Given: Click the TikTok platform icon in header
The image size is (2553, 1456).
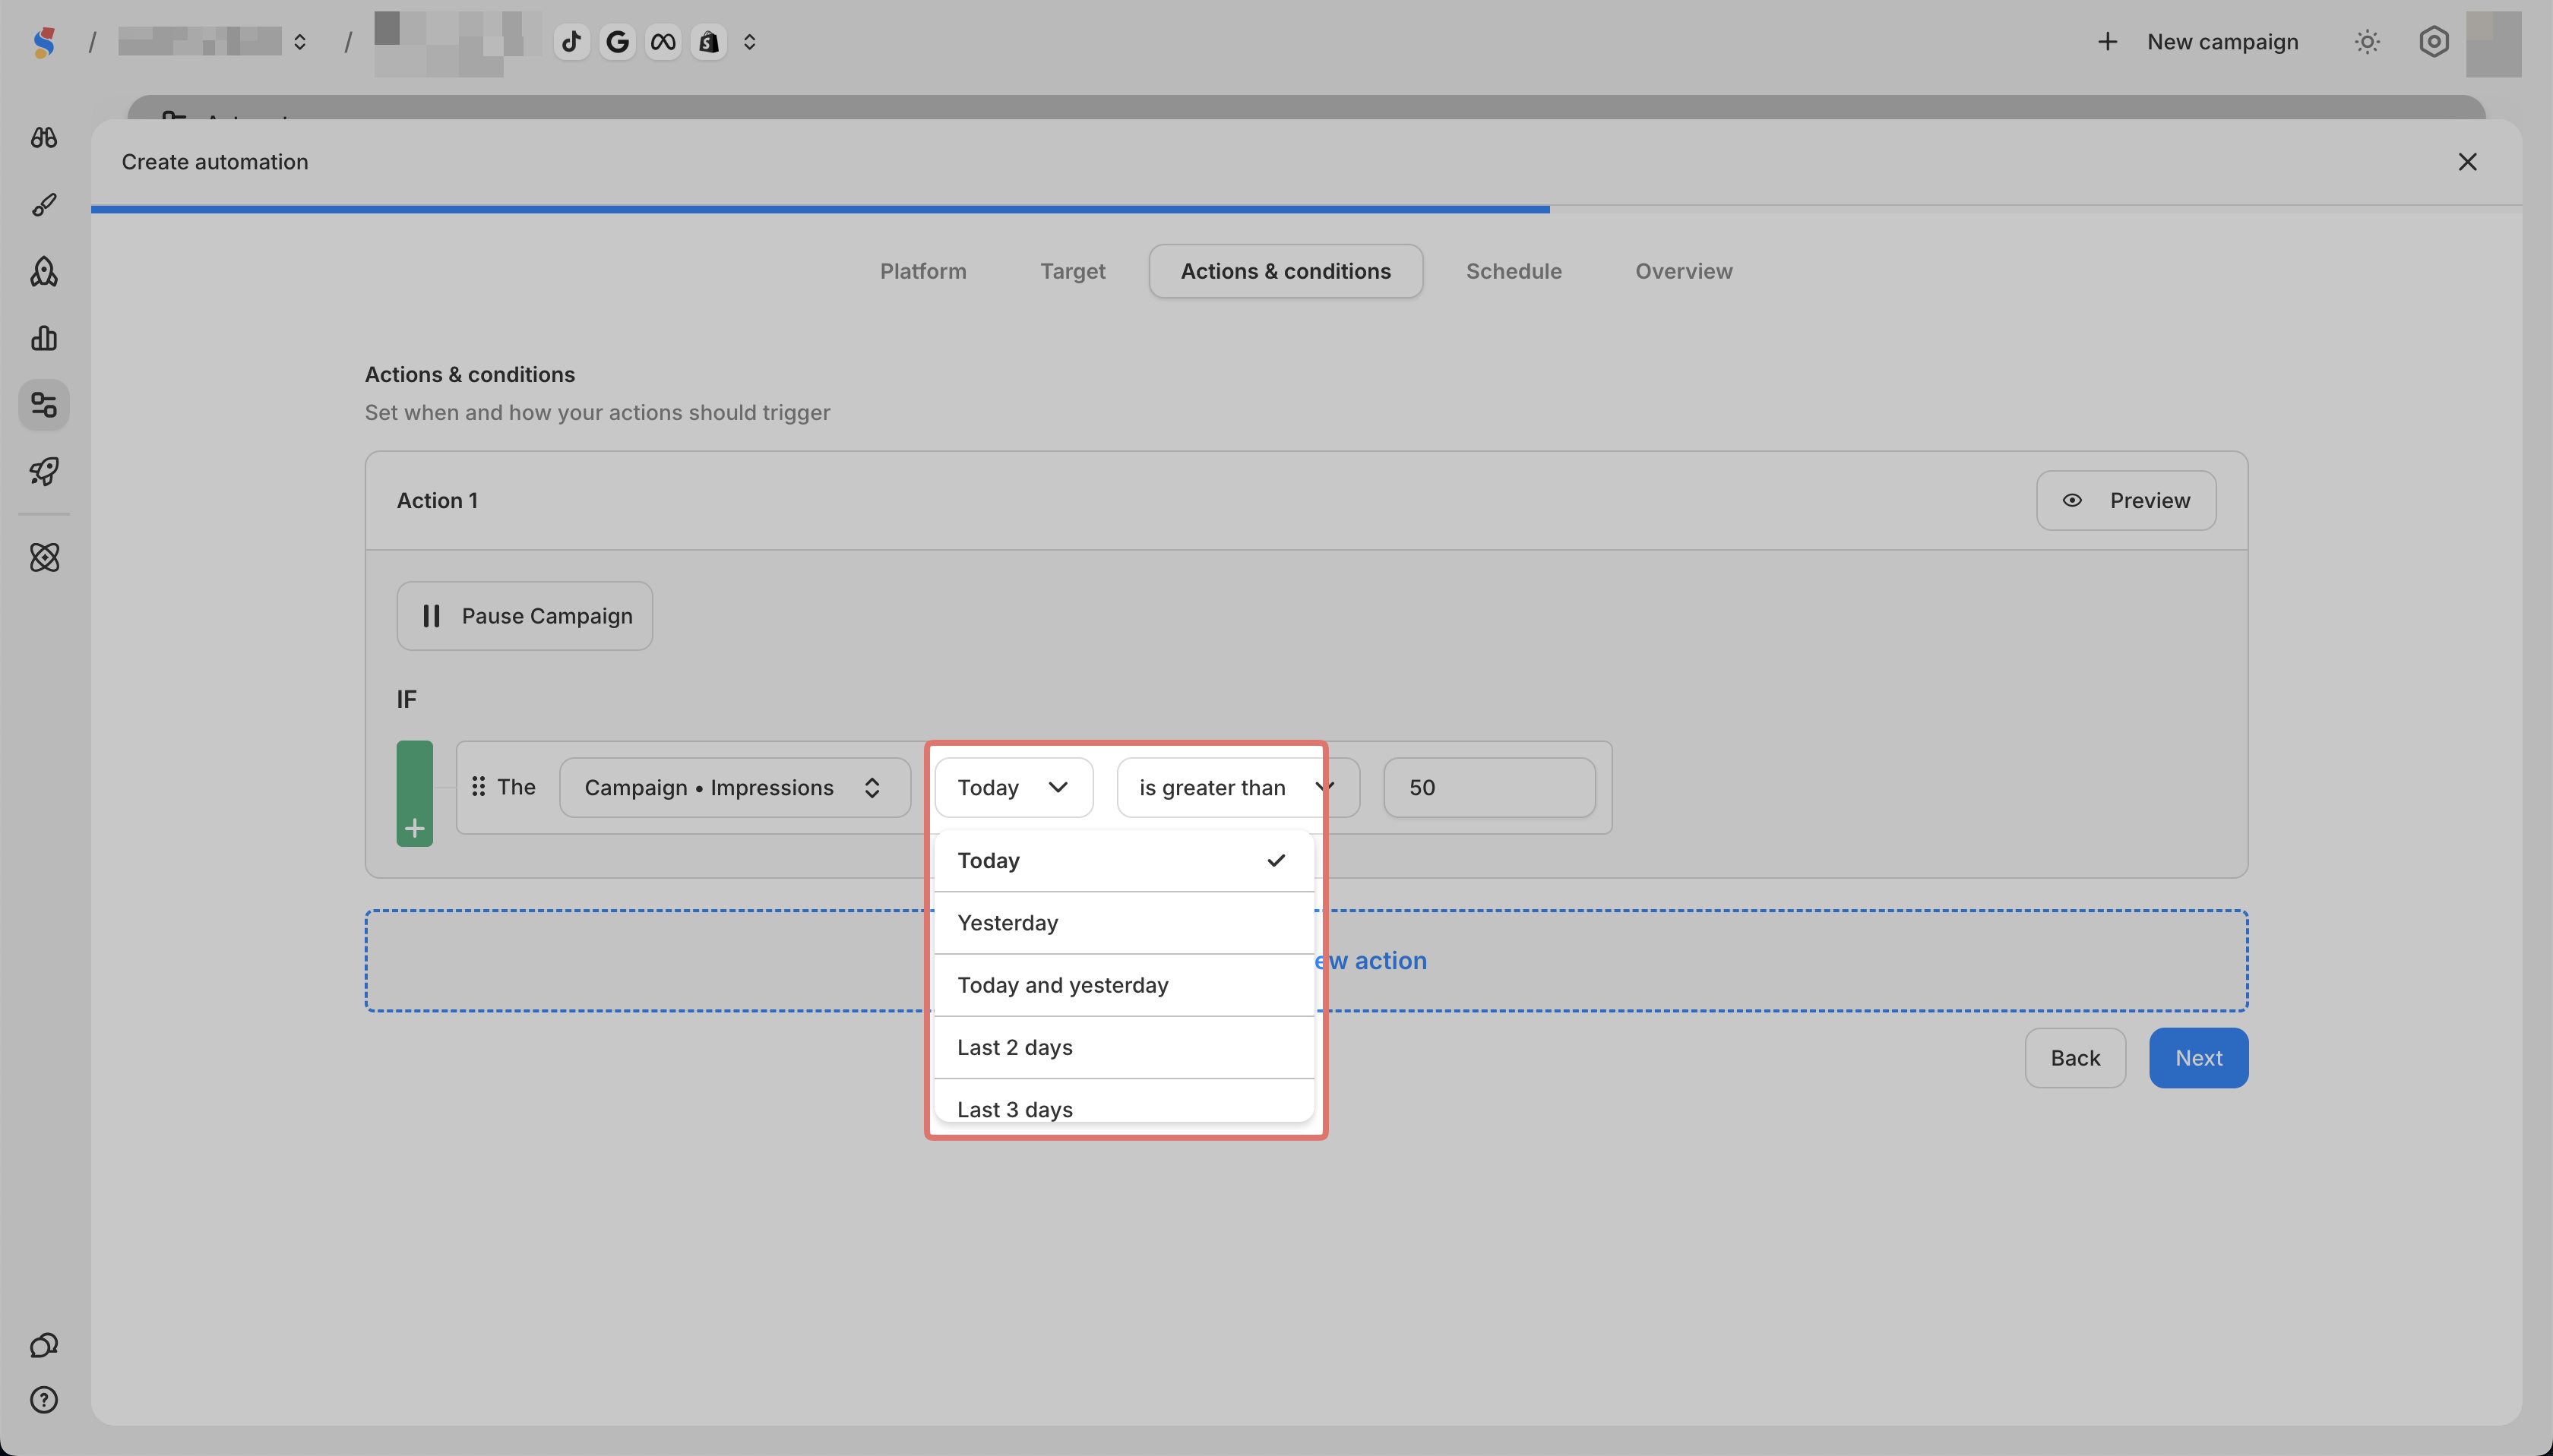Looking at the screenshot, I should pyautogui.click(x=571, y=42).
